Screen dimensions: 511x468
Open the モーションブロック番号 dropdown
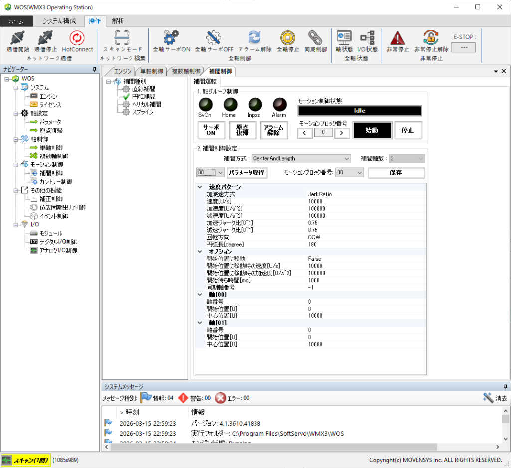(x=349, y=173)
